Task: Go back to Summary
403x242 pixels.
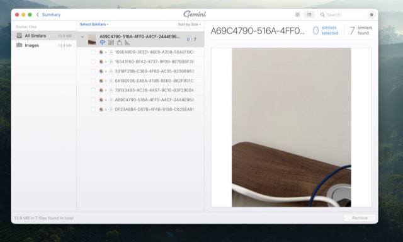Action: coord(48,14)
